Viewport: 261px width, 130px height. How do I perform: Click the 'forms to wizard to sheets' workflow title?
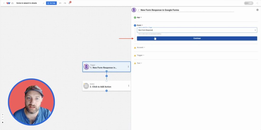pos(27,3)
